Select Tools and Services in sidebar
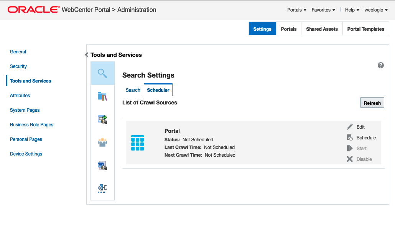The width and height of the screenshot is (395, 225). 30,81
